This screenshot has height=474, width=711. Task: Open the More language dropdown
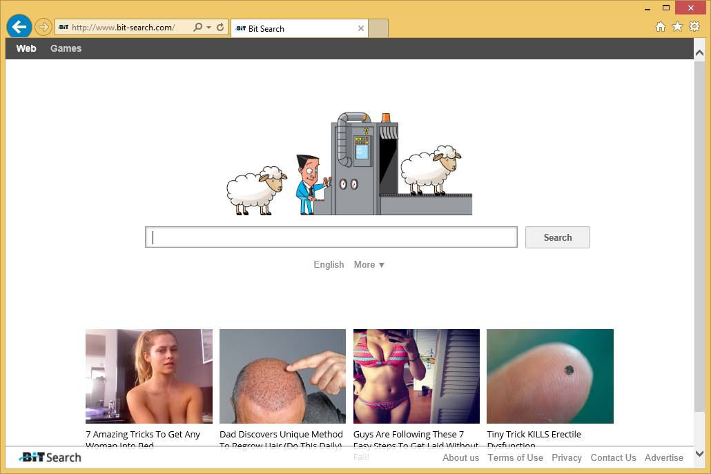pyautogui.click(x=369, y=264)
